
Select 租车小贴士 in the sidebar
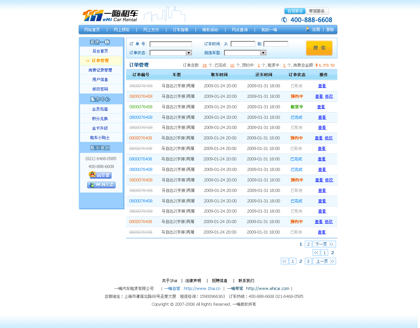coord(101,138)
